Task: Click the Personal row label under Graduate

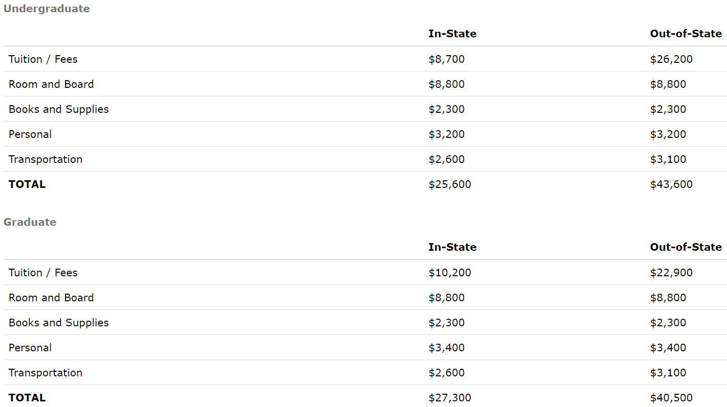Action: click(x=30, y=348)
